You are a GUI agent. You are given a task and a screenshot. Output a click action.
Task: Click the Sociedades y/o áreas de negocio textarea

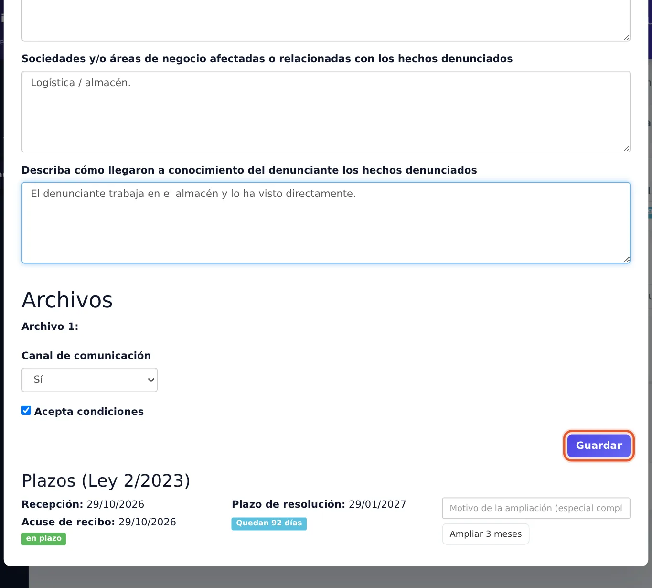[x=326, y=112]
